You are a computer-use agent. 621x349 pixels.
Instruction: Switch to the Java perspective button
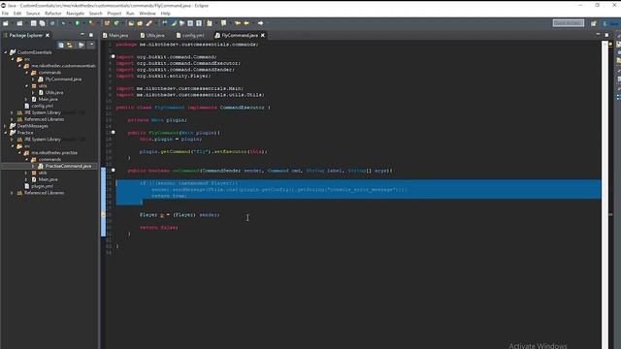point(611,23)
